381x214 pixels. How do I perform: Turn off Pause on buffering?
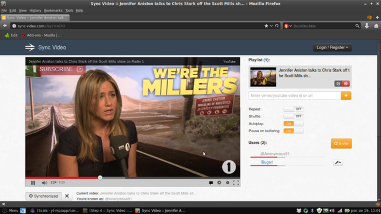(294, 131)
